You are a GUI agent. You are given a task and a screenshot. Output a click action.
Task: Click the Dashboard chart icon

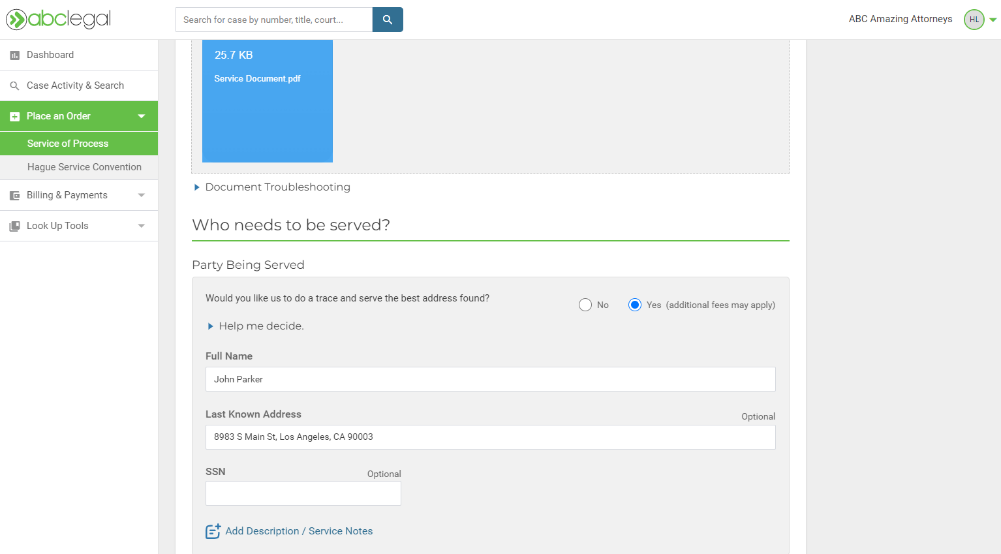click(14, 55)
